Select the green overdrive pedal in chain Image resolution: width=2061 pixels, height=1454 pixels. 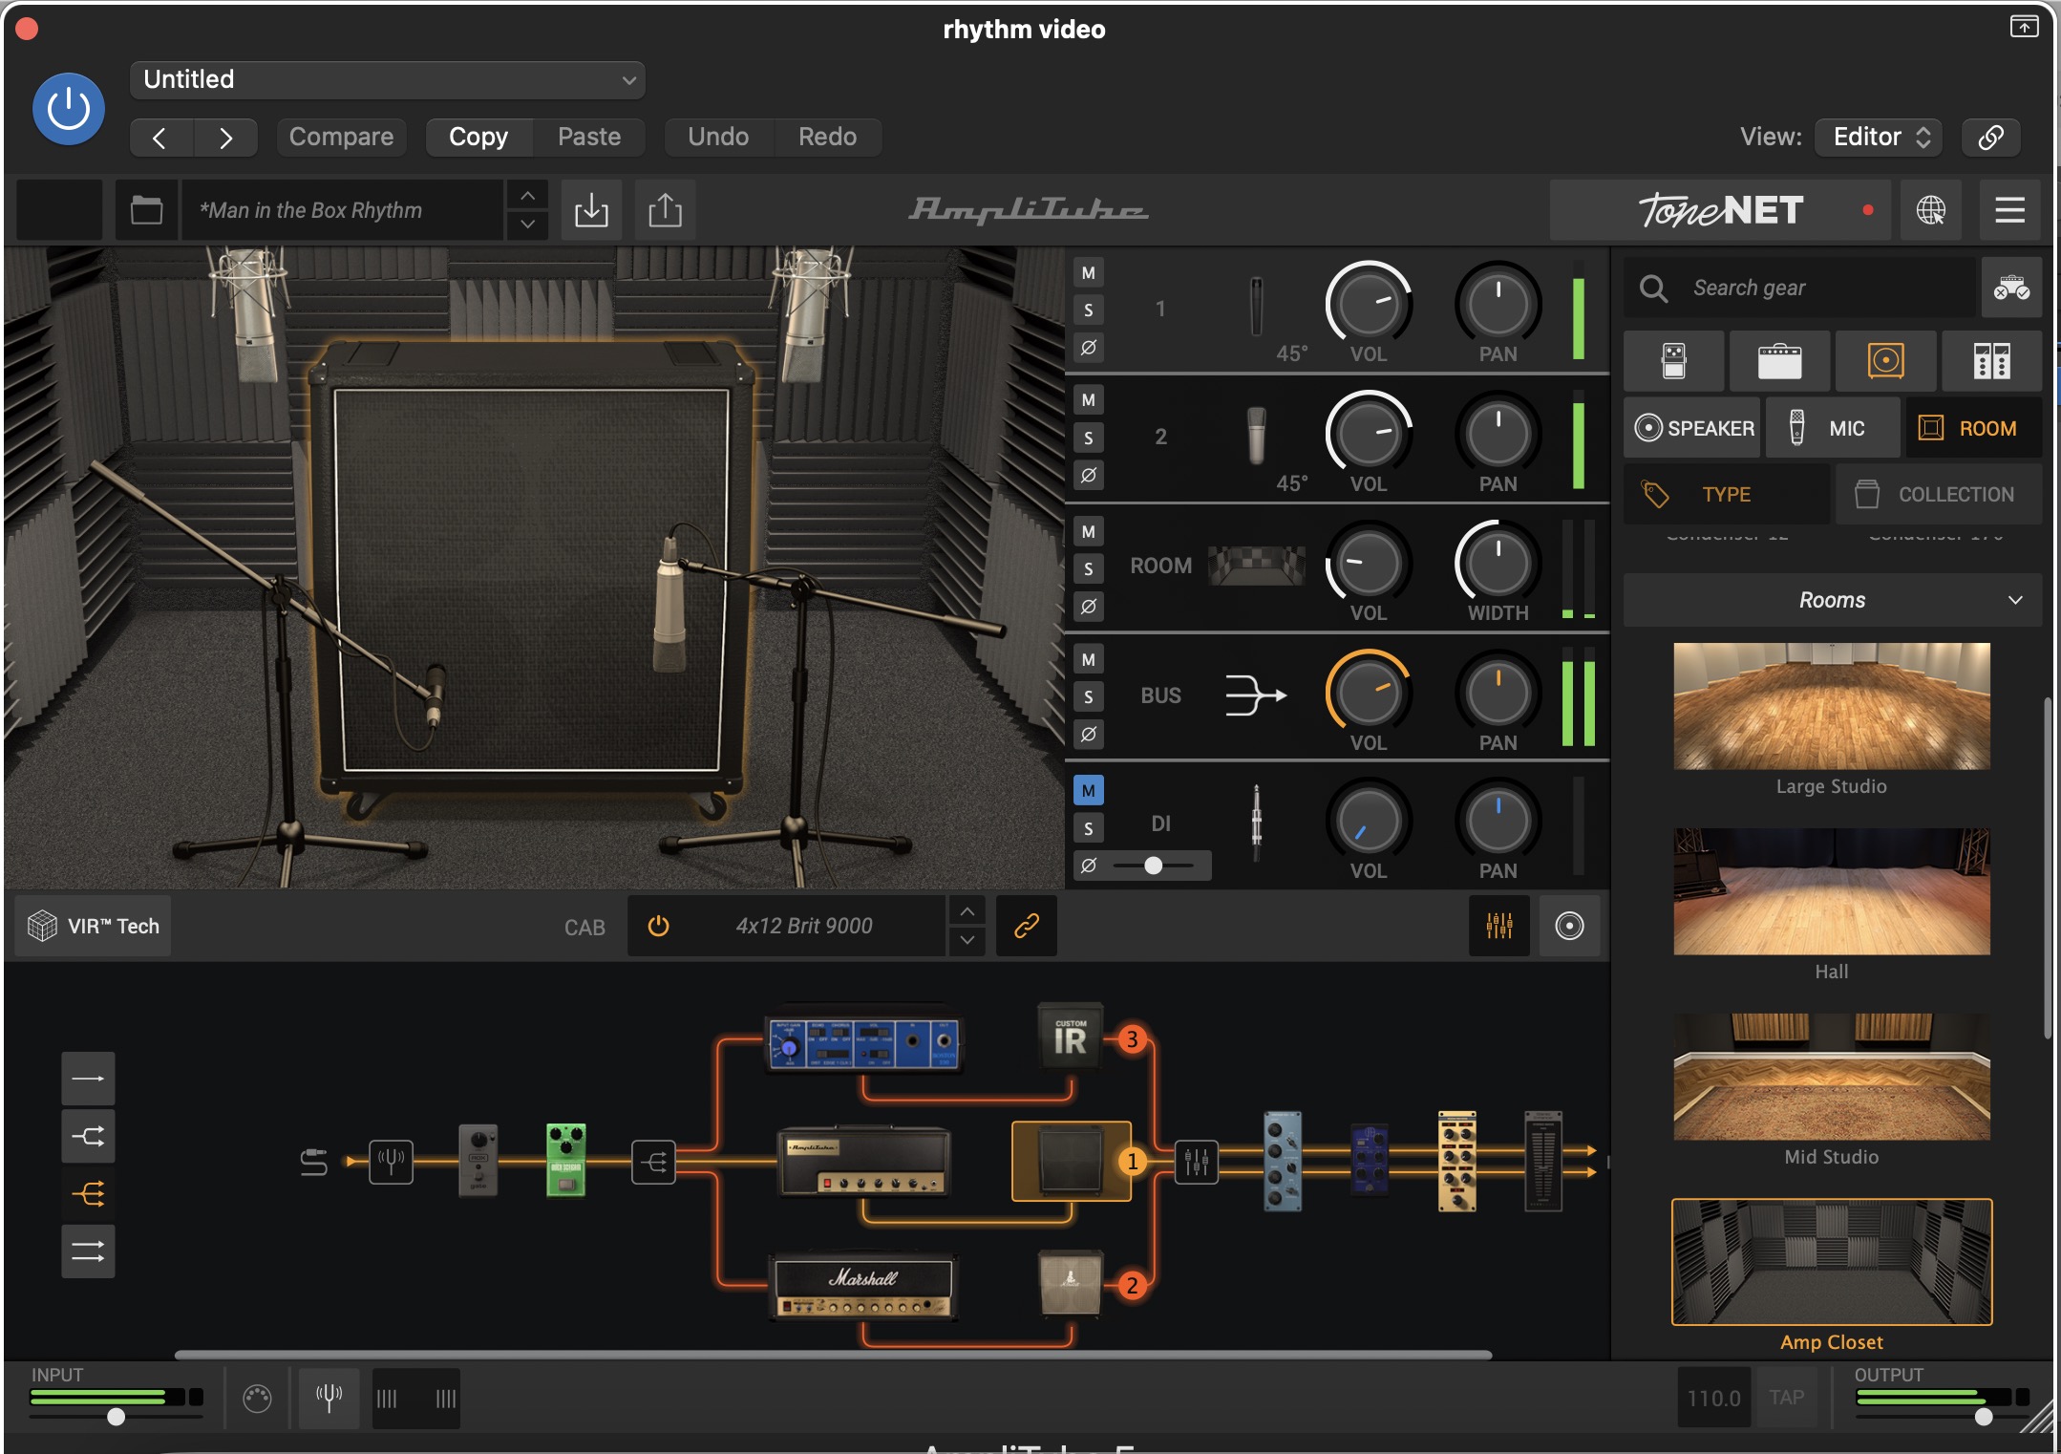click(565, 1160)
